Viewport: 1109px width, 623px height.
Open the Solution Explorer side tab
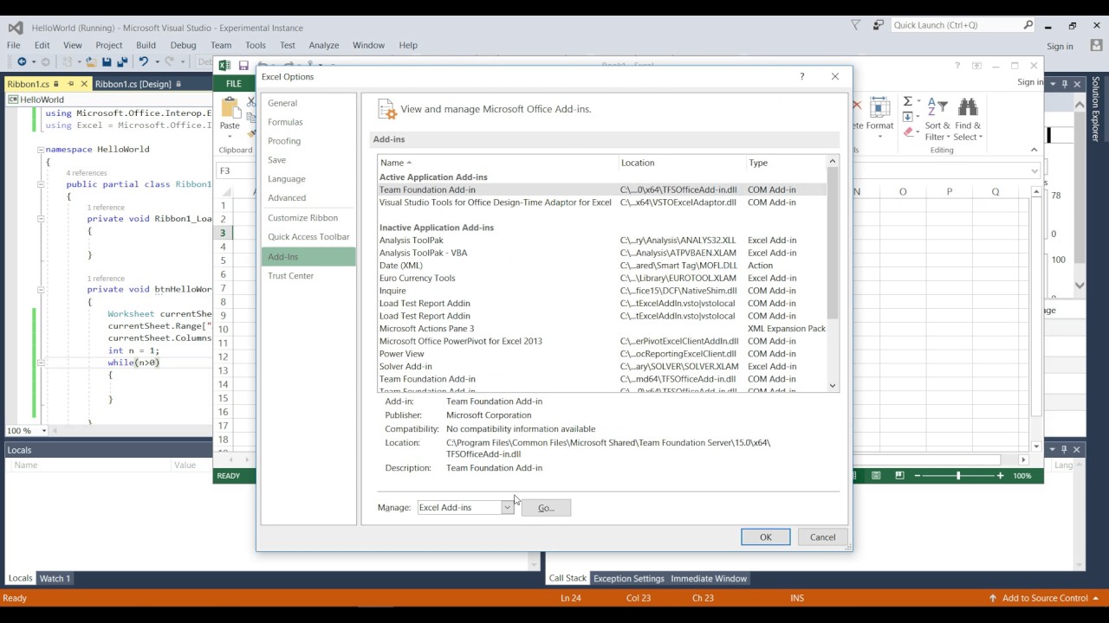pos(1095,109)
